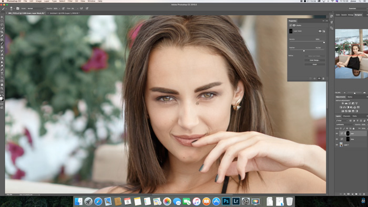Select the Zoom tool in toolbar
Viewport: 368px width, 207px height.
click(x=2, y=88)
